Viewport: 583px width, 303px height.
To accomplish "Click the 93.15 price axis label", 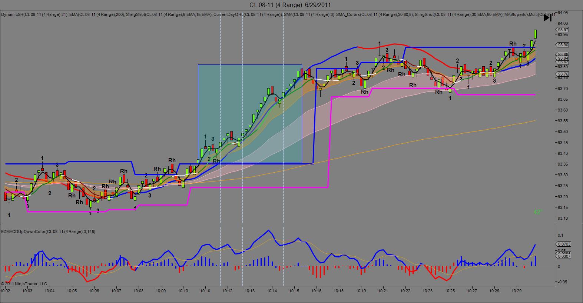I will (563, 207).
